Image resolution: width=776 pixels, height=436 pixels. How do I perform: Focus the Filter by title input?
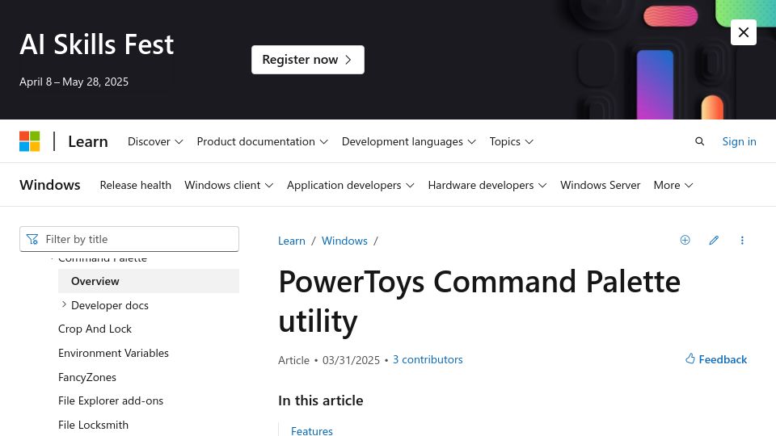pyautogui.click(x=129, y=239)
